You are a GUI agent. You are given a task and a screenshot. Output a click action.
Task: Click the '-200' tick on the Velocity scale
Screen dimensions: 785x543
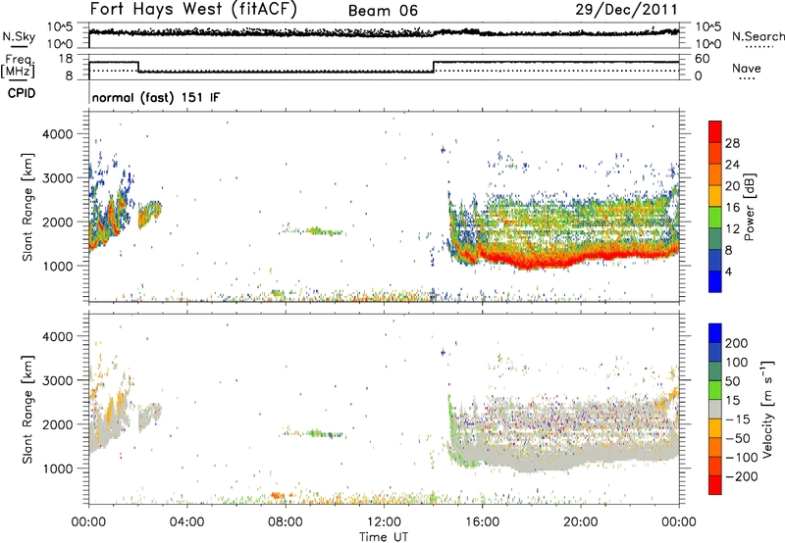(x=741, y=476)
